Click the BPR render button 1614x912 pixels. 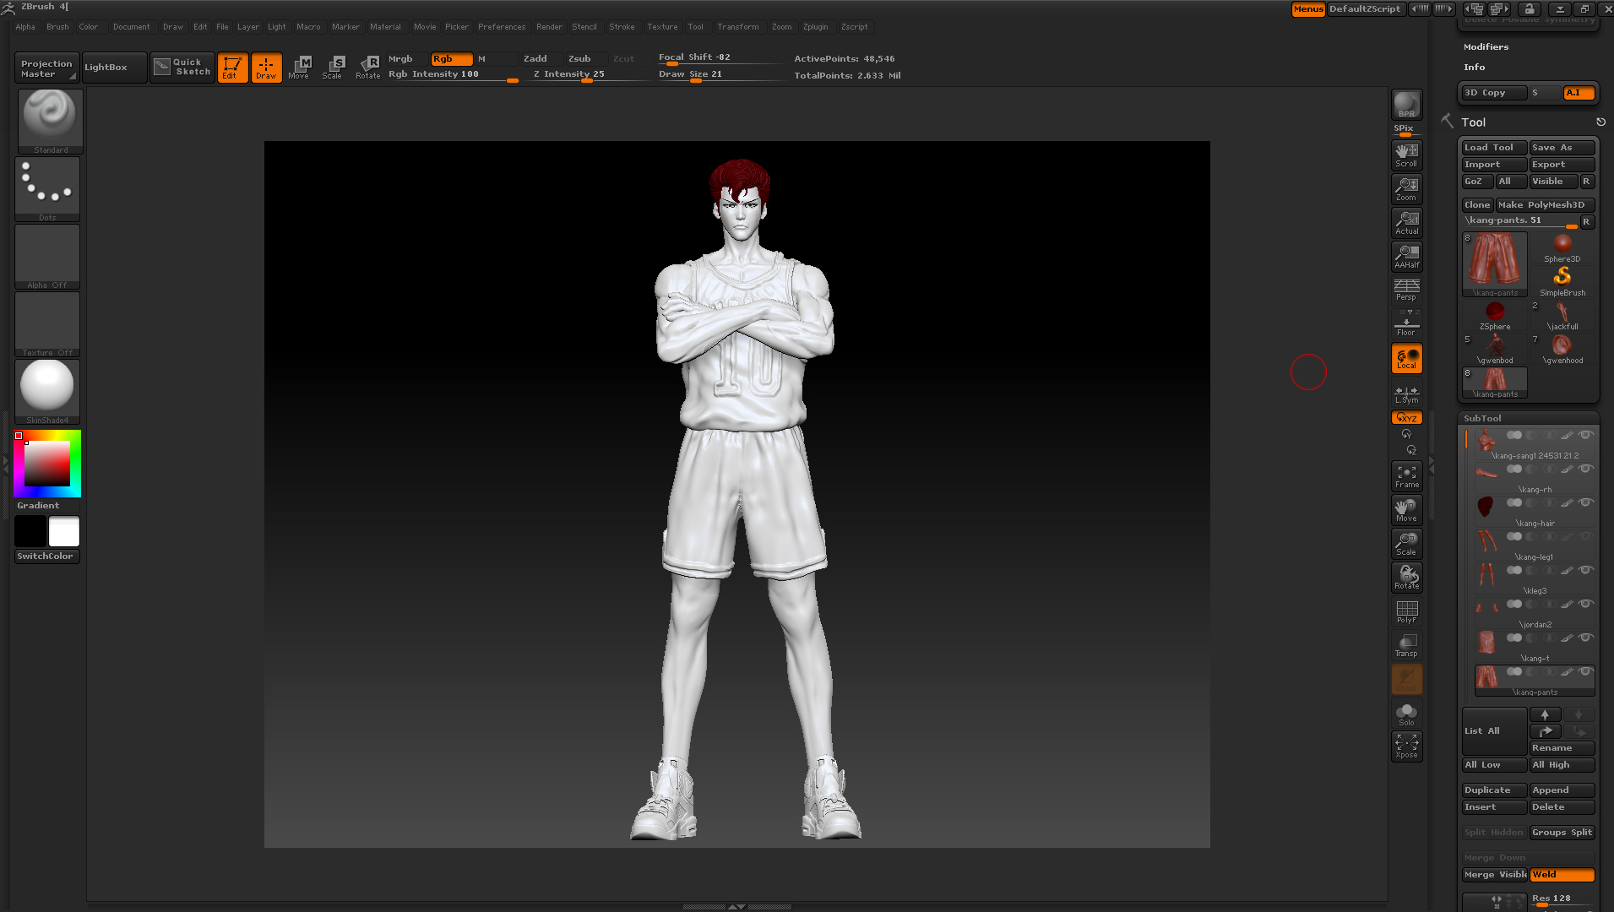point(1405,103)
